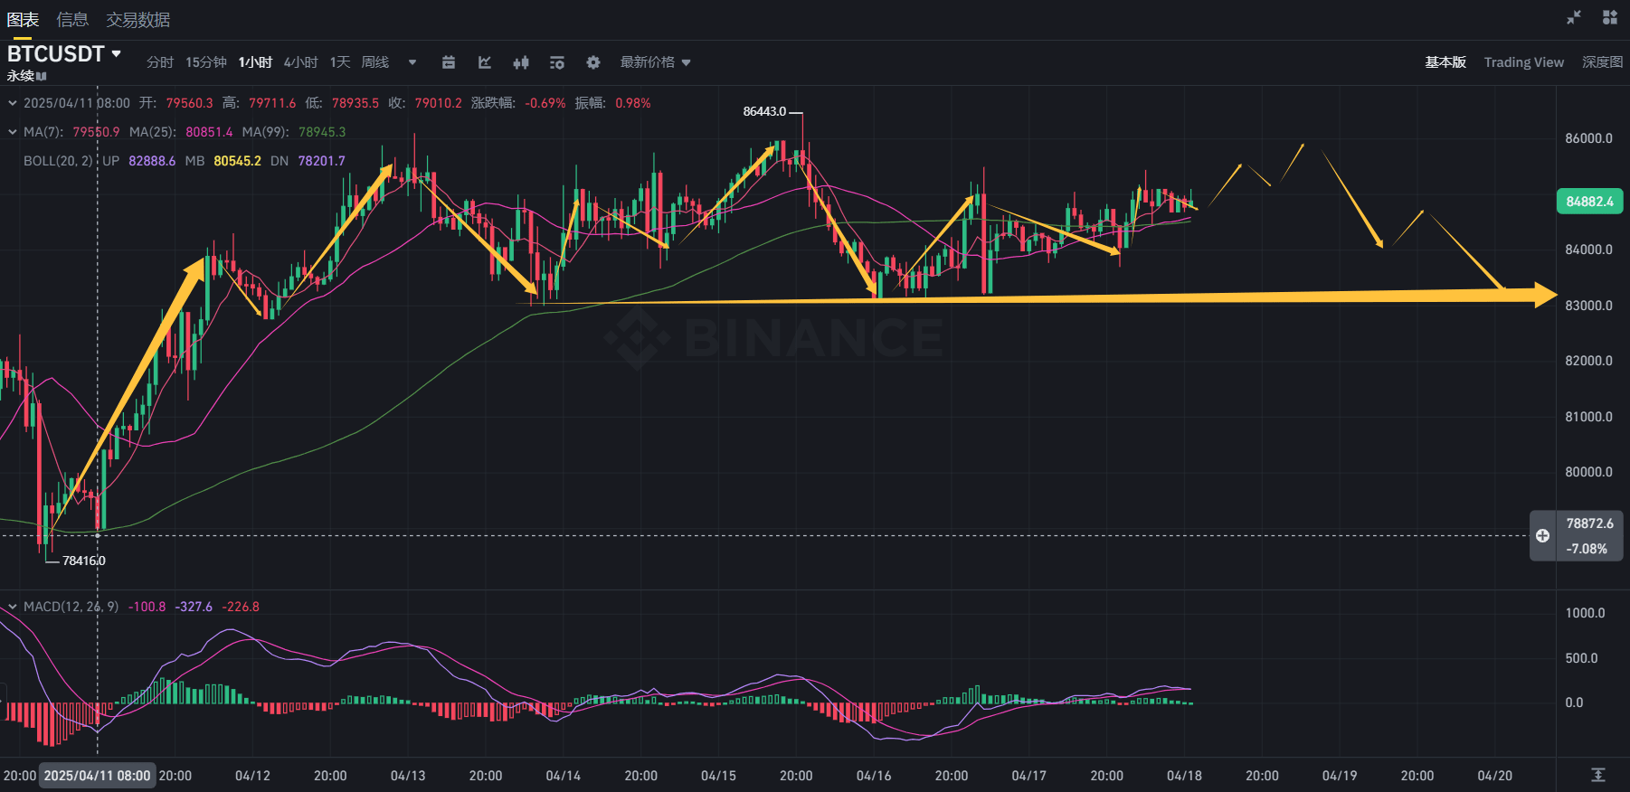The height and width of the screenshot is (792, 1630).
Task: Click the 86443.0 high marker label
Action: point(764,111)
